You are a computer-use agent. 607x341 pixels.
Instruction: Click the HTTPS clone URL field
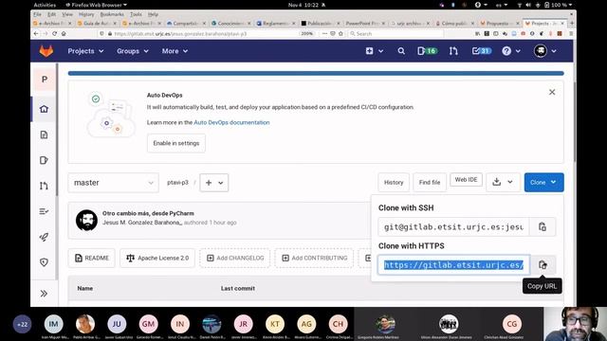tap(453, 265)
